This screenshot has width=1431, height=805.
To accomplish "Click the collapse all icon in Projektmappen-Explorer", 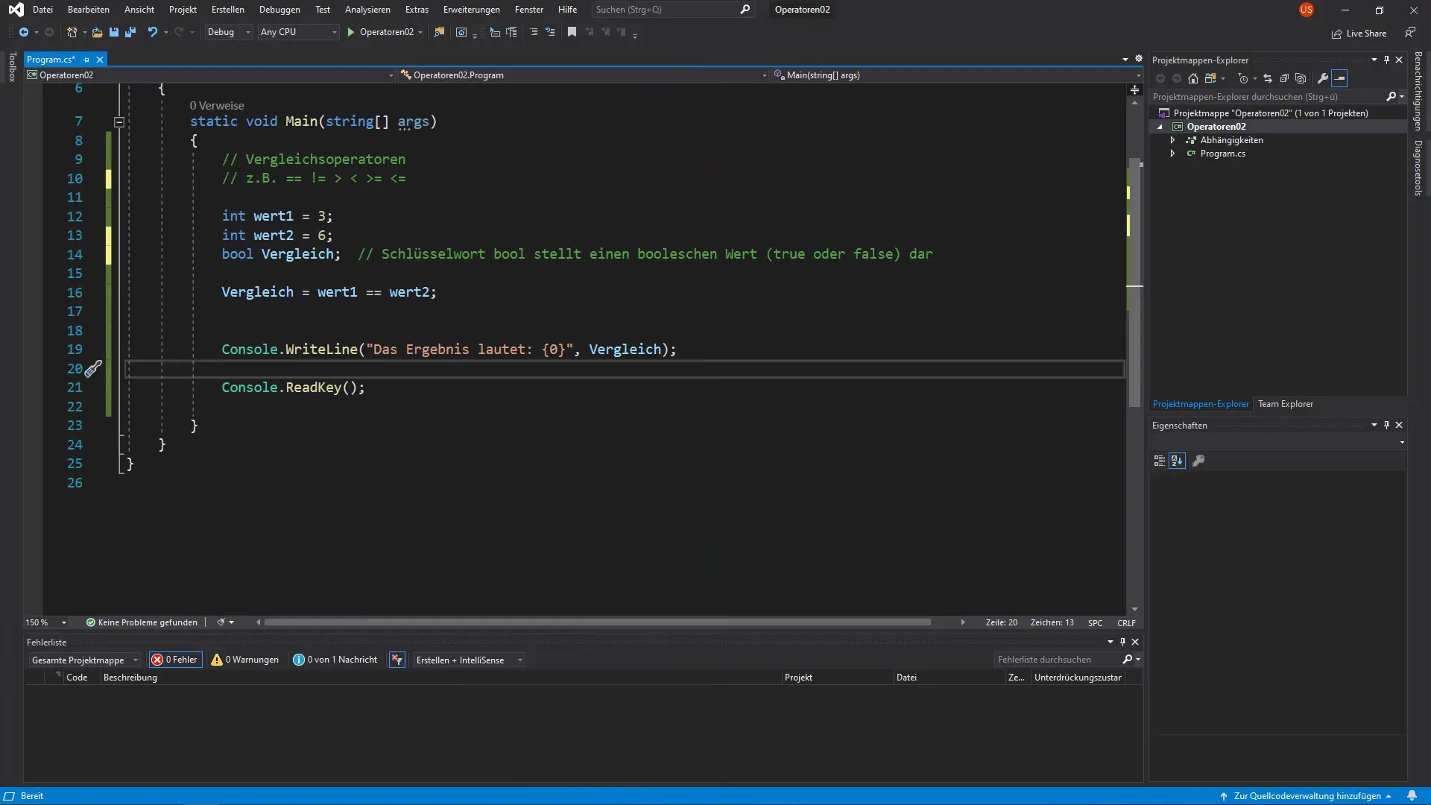I will (1284, 78).
